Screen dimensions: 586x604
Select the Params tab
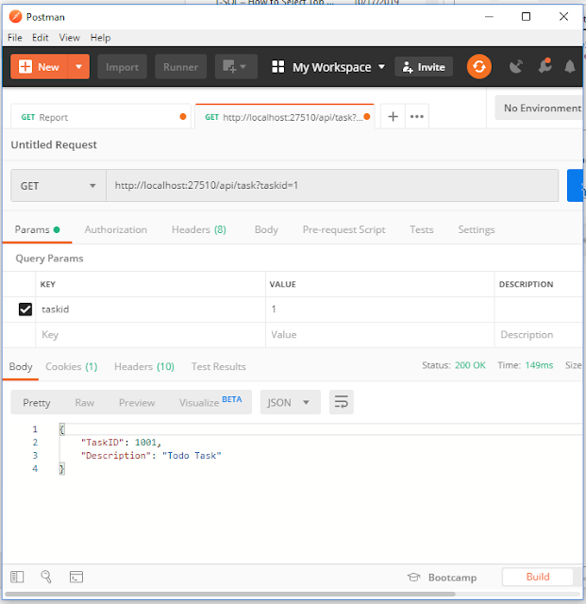point(37,229)
